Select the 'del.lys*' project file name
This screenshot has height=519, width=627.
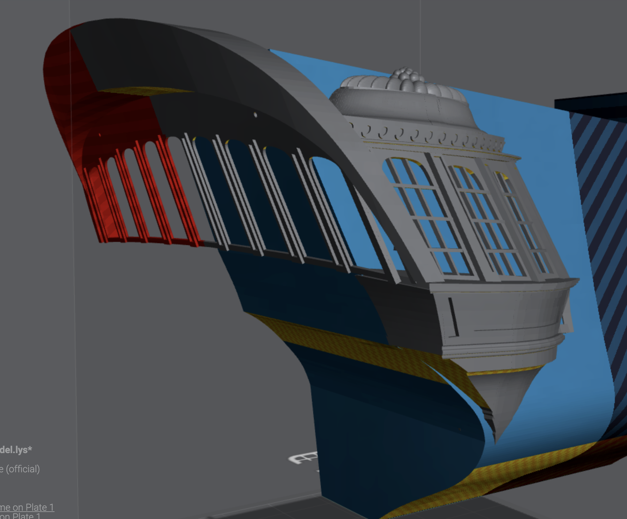(x=16, y=450)
